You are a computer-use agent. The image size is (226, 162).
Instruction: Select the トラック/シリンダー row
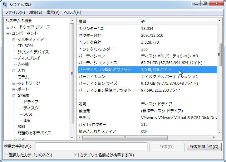click(147, 49)
